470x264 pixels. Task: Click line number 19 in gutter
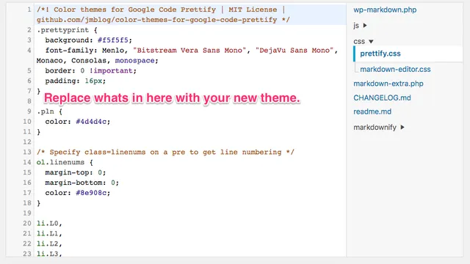click(x=27, y=213)
